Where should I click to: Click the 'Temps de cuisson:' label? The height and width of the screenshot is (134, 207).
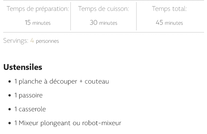pos(103,9)
